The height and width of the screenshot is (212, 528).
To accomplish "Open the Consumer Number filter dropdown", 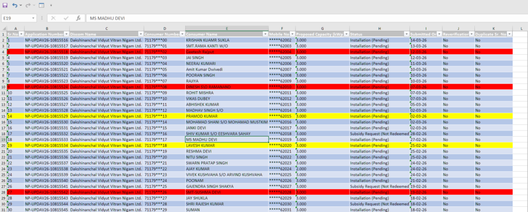I will [182, 34].
